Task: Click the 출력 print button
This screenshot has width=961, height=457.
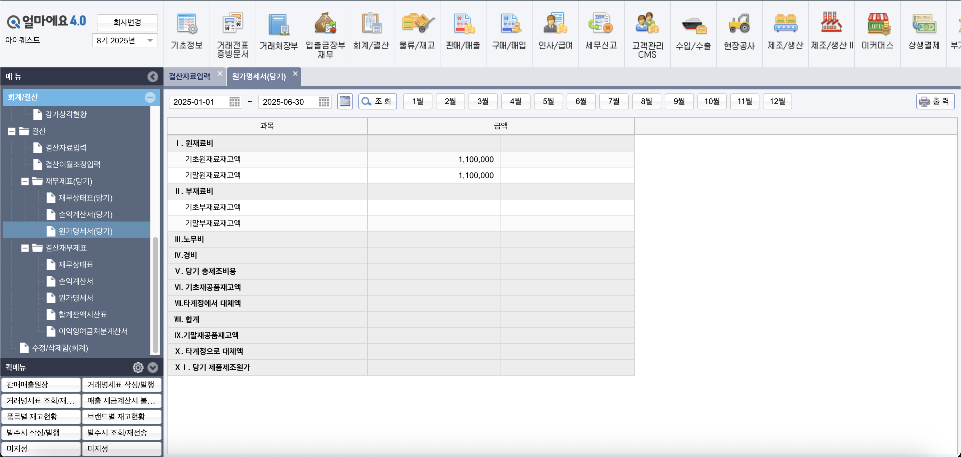Action: click(935, 101)
